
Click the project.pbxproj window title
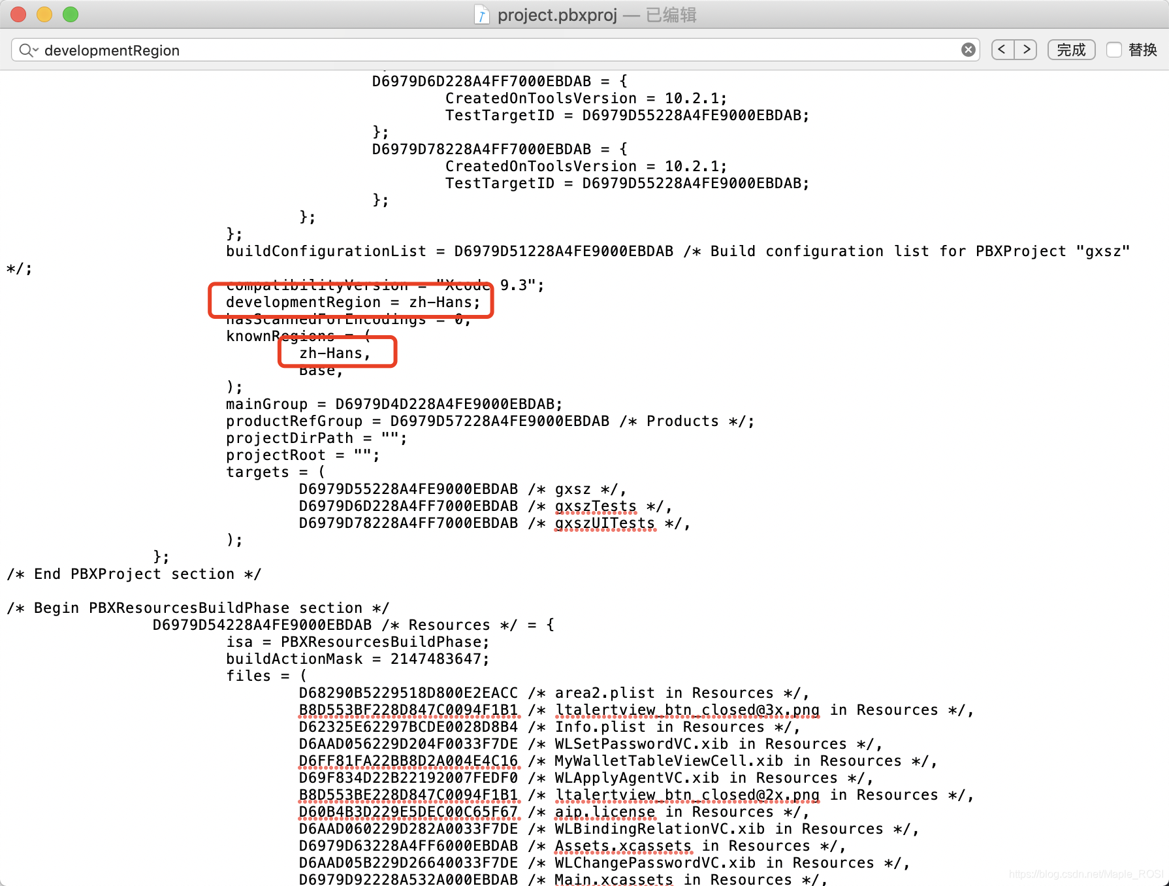pos(557,14)
